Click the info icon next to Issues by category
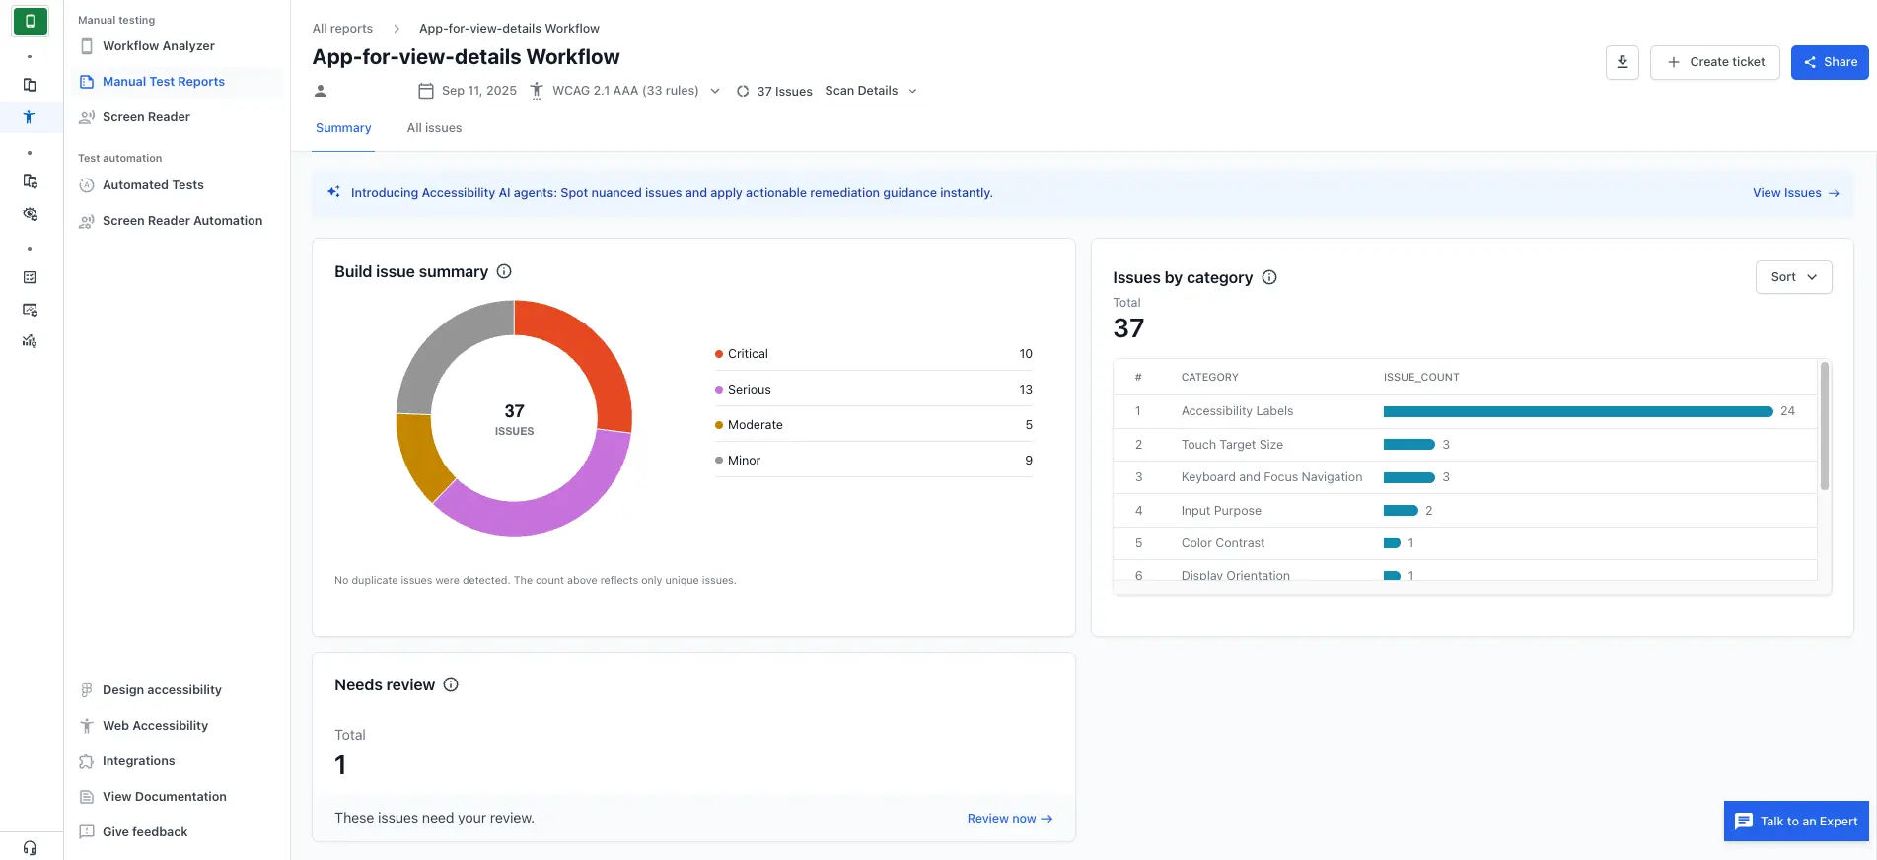The height and width of the screenshot is (860, 1877). click(1269, 277)
